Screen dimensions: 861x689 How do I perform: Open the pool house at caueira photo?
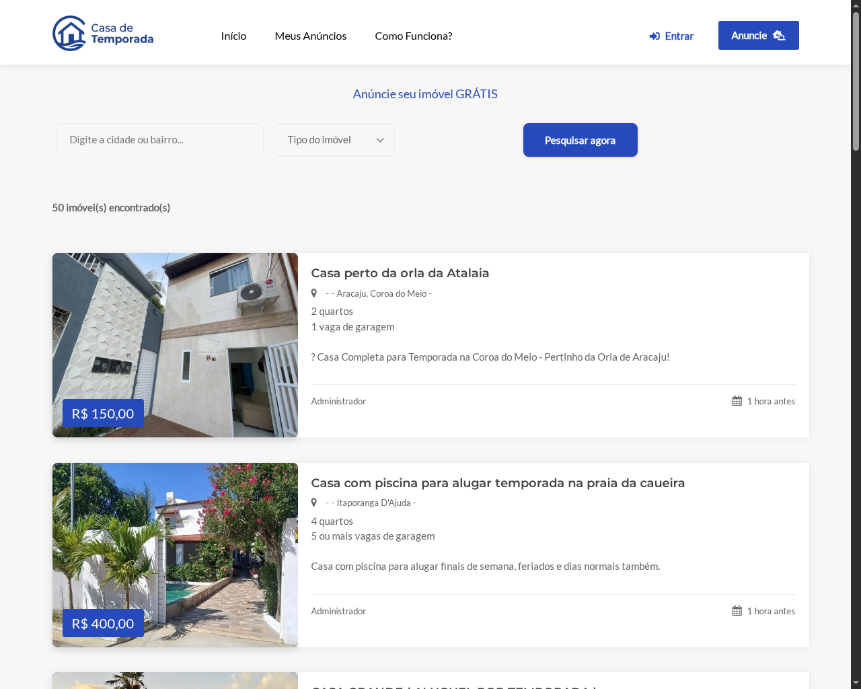(175, 555)
